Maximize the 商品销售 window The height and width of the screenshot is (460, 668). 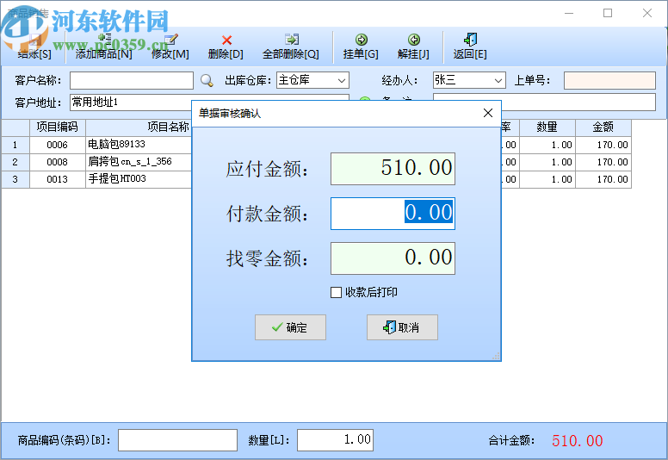point(608,13)
